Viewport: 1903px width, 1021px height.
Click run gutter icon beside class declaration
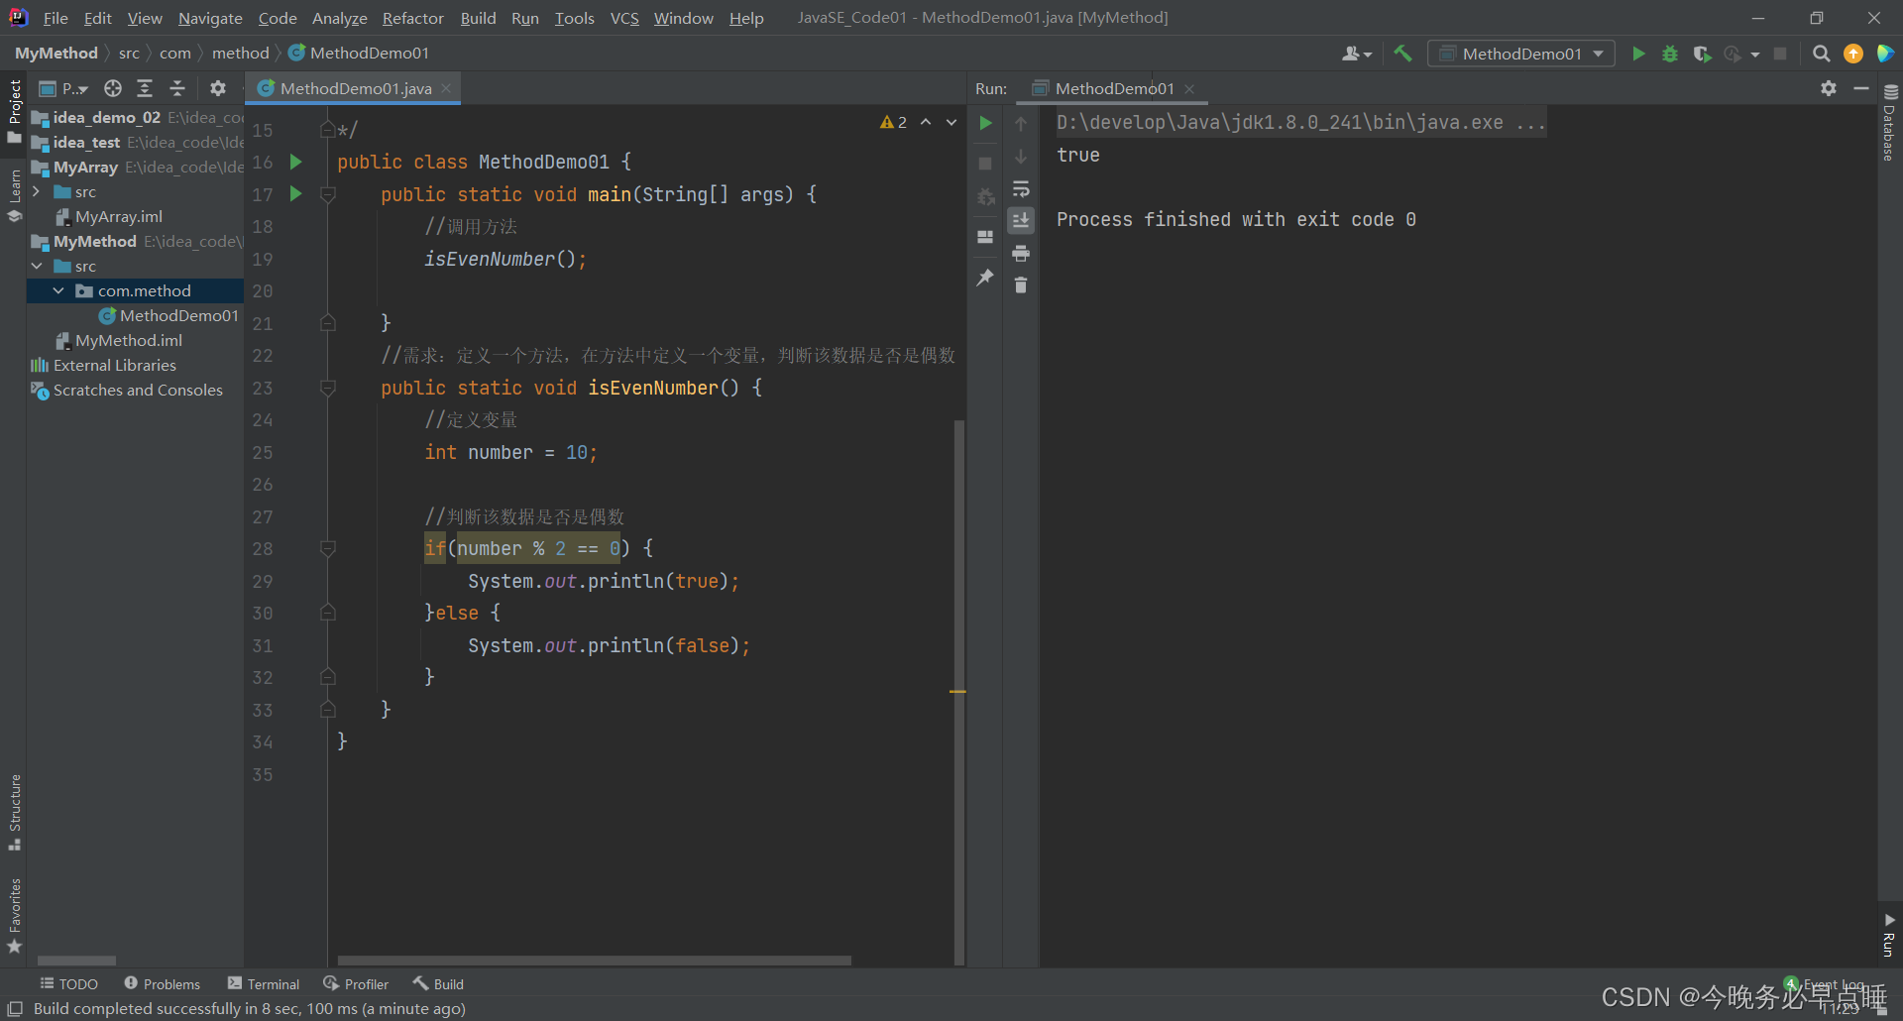(x=295, y=161)
